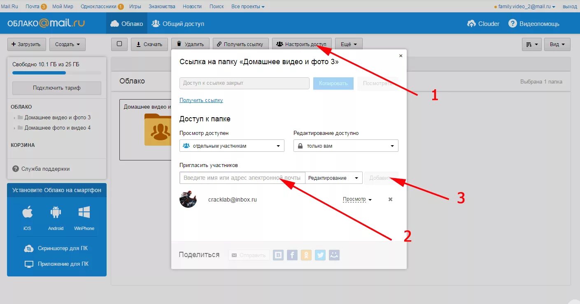The height and width of the screenshot is (304, 580).
Task: Expand Домашнее фото и видео 4 tree arrow
Action: [15, 128]
